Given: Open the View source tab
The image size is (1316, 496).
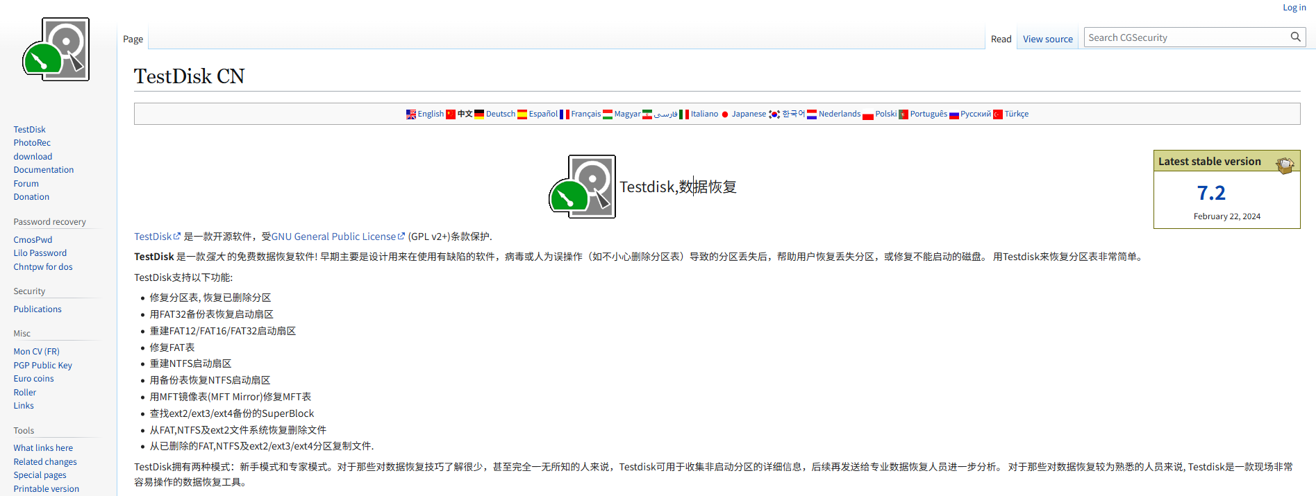Looking at the screenshot, I should pyautogui.click(x=1048, y=39).
